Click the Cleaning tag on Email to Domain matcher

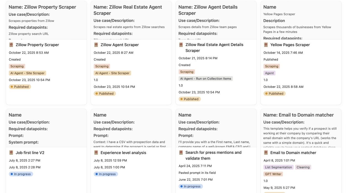(303, 167)
